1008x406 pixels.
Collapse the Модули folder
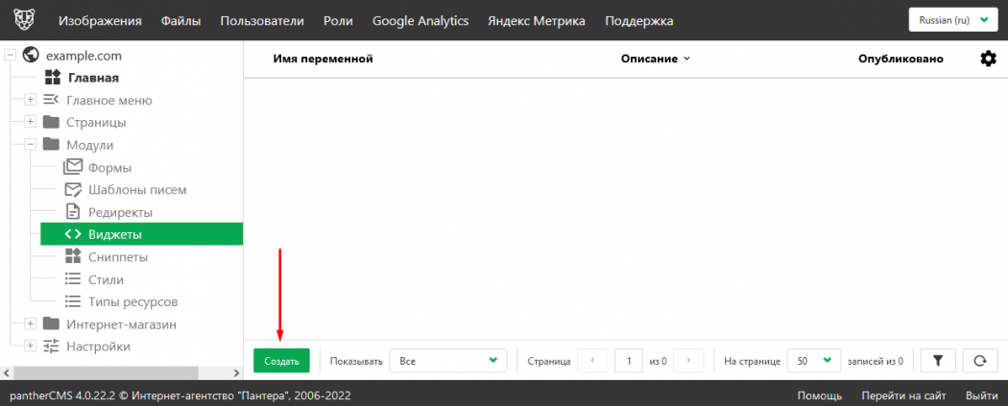coord(30,145)
